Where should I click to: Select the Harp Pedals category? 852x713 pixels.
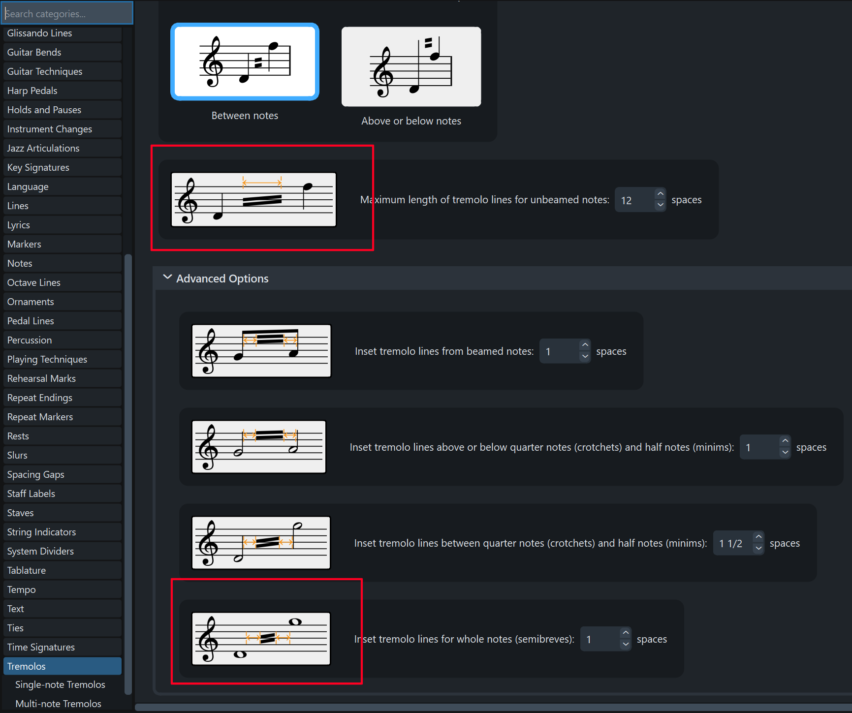[x=63, y=91]
